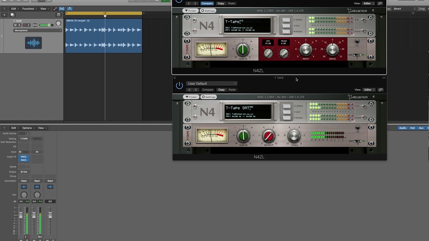Open Settings in upper T-Tape plugin
The image size is (429, 241).
pos(208,11)
